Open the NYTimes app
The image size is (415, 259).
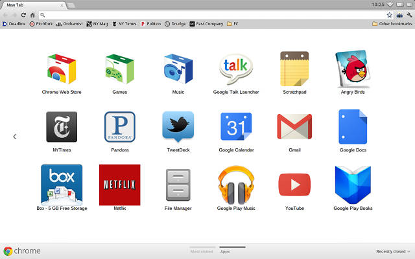(x=62, y=127)
